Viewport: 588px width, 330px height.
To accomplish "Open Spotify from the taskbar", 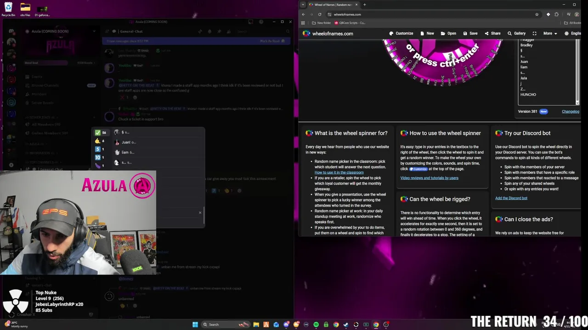I will point(316,324).
